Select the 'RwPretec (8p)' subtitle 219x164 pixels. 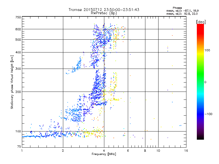[104, 13]
